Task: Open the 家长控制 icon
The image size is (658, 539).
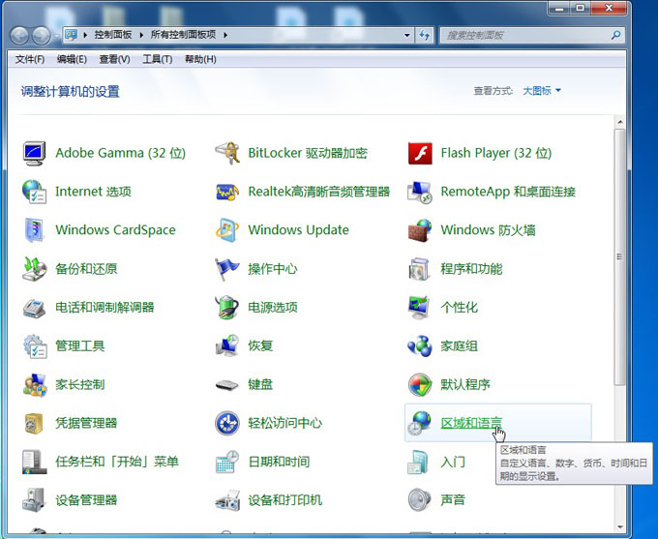Action: click(35, 384)
